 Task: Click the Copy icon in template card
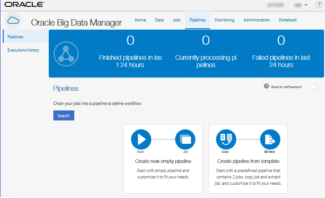point(226,139)
